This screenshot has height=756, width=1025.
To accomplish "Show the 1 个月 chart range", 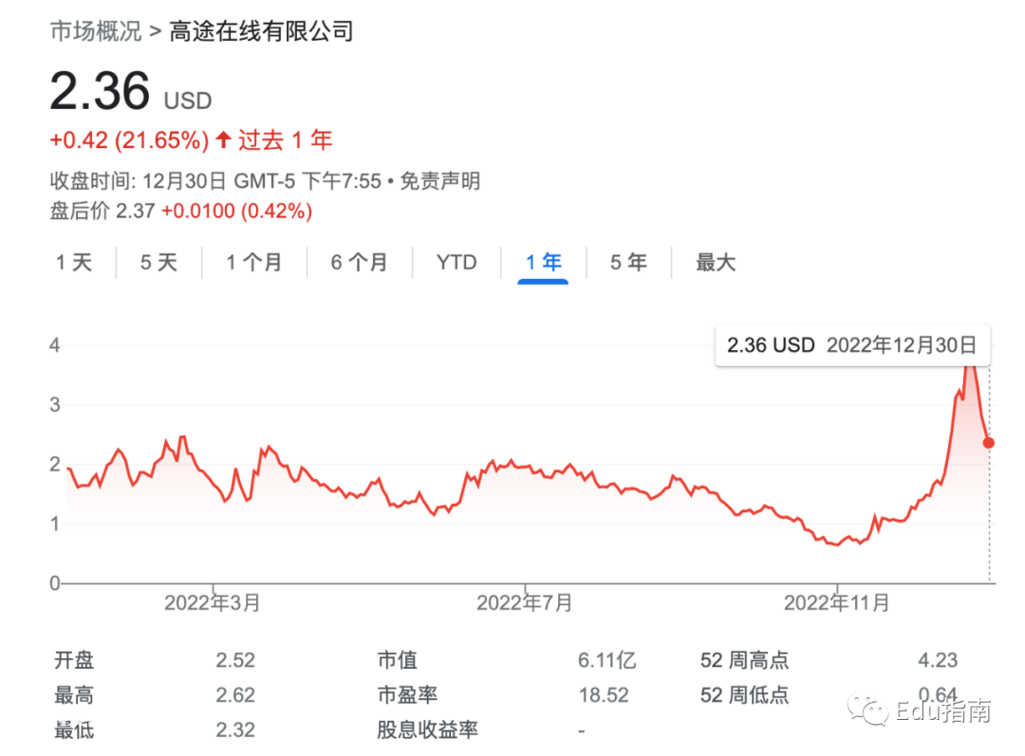I will click(253, 263).
